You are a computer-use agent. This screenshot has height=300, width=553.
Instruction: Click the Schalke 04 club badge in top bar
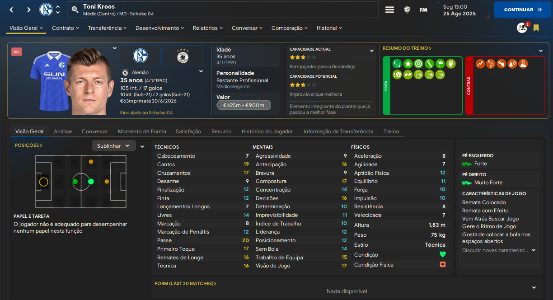(x=46, y=9)
